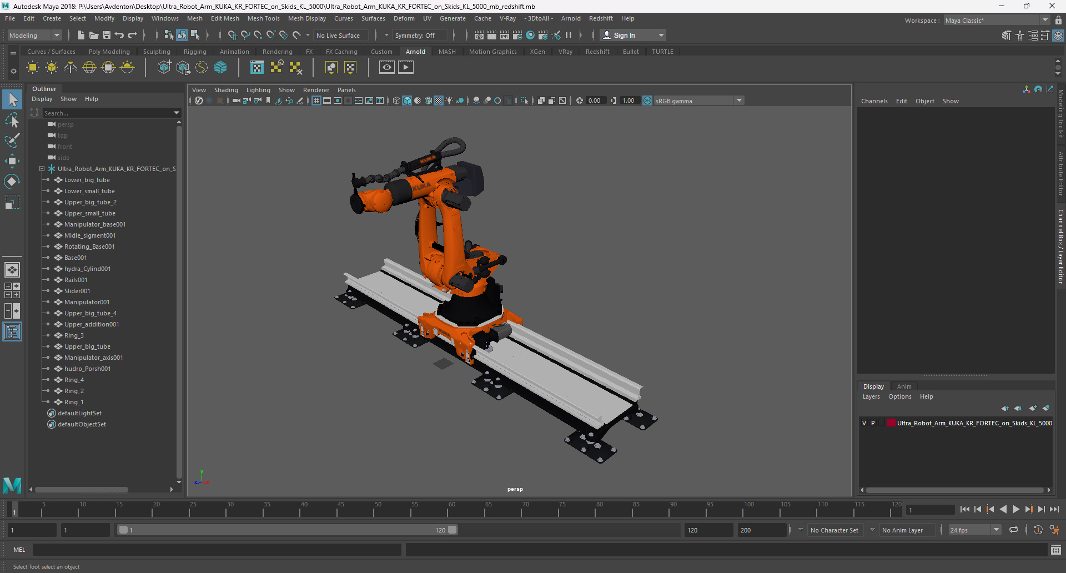Image resolution: width=1066 pixels, height=573 pixels.
Task: Click the Outliner horizontal scrollbar
Action: (x=81, y=490)
